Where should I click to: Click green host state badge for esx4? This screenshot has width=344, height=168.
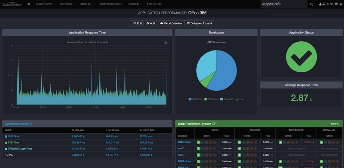[199, 155]
